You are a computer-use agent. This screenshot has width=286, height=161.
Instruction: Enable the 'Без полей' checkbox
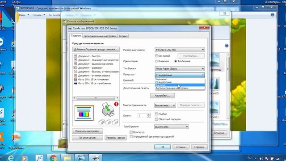(156, 55)
